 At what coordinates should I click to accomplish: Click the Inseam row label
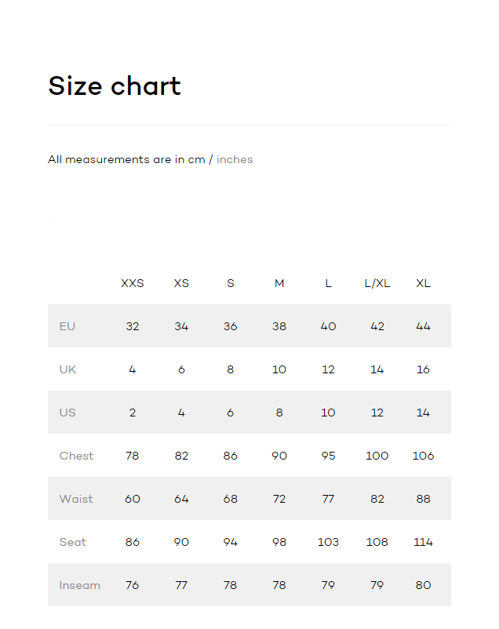point(80,585)
